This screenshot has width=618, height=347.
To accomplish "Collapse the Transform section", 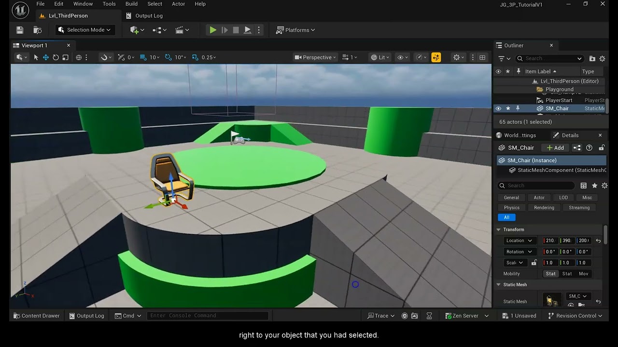I will 499,230.
